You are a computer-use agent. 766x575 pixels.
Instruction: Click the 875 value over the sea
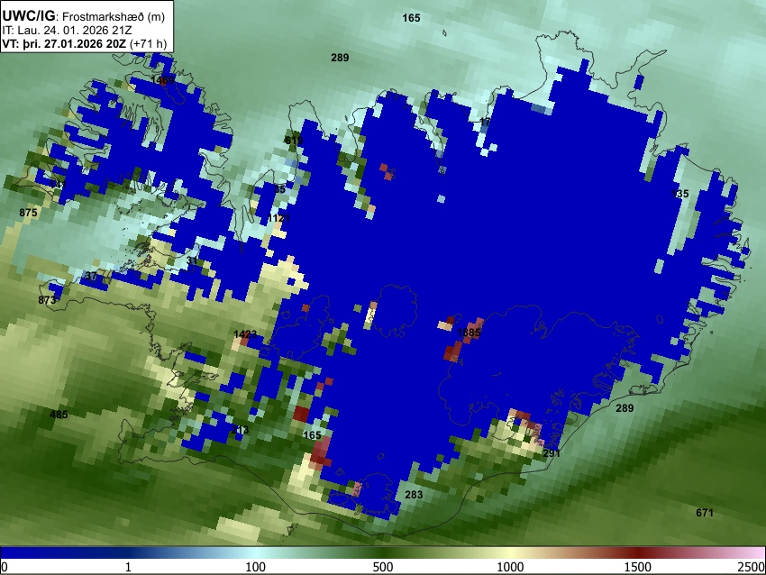point(28,213)
